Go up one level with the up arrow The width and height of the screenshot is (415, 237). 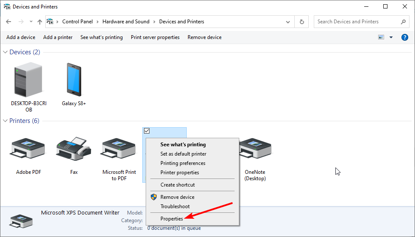click(x=40, y=22)
